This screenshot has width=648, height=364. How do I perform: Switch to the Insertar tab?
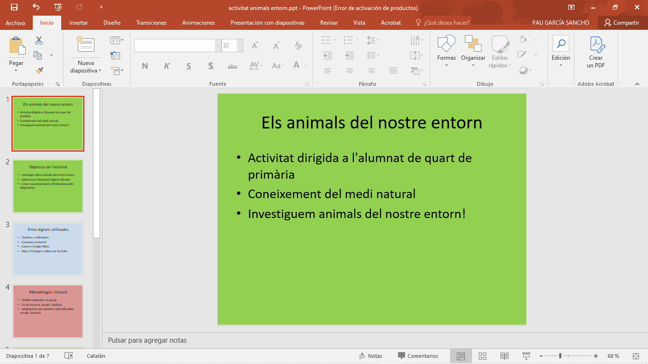click(x=78, y=23)
